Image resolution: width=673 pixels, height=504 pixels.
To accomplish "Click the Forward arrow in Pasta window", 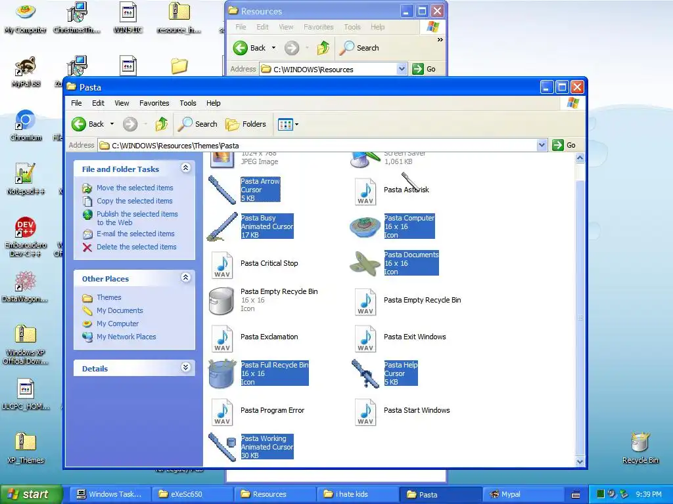I will point(130,124).
